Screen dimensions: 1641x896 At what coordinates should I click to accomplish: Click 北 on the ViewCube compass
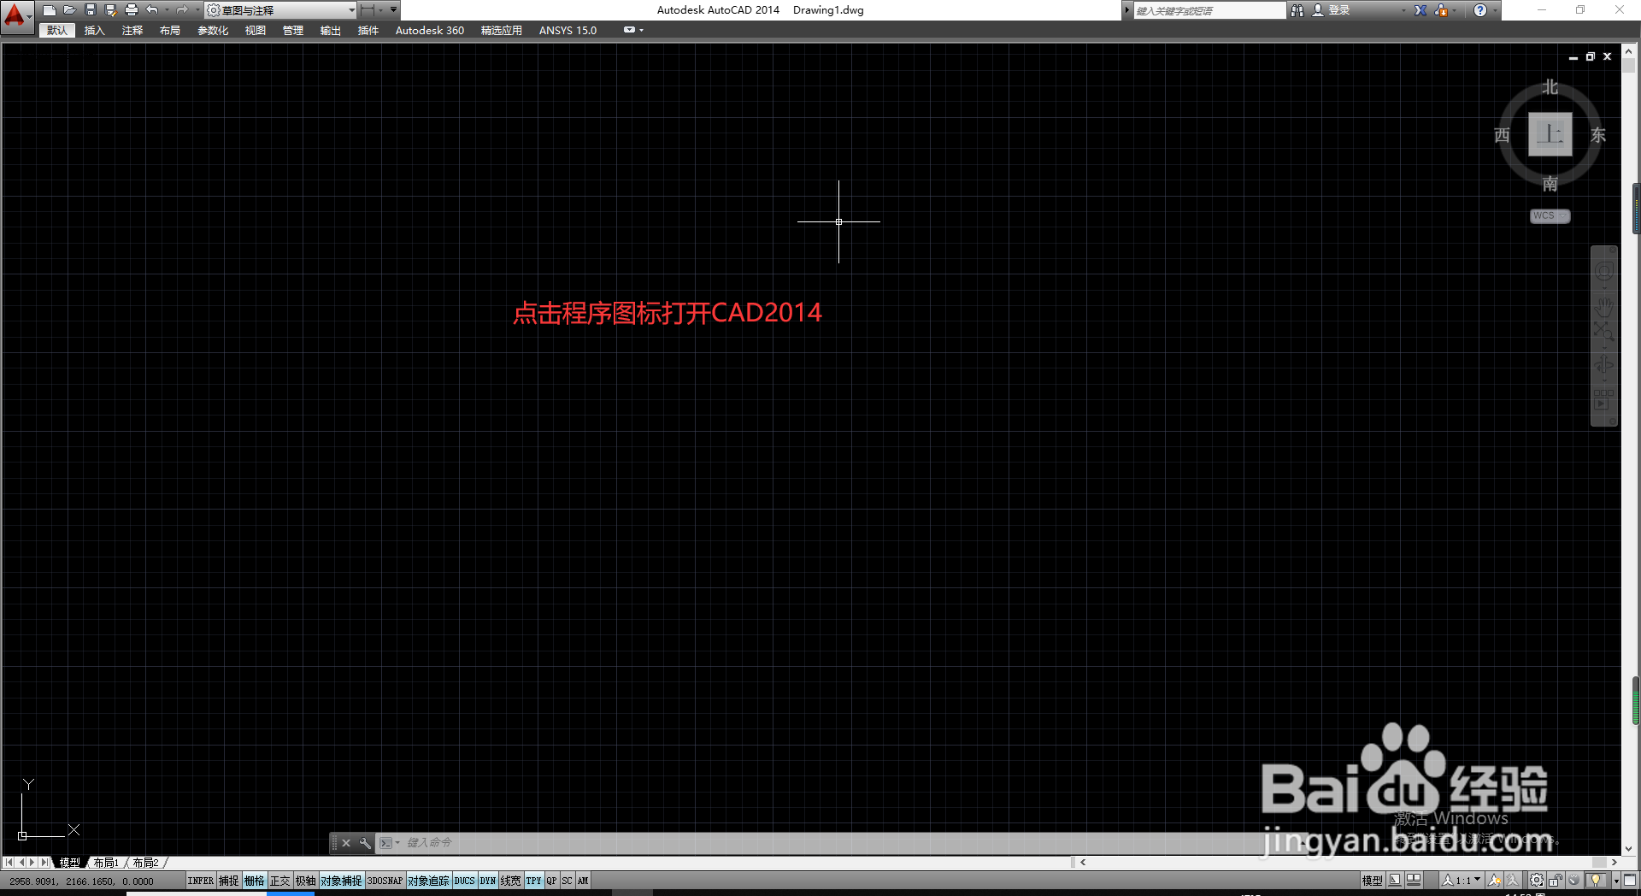coord(1550,87)
